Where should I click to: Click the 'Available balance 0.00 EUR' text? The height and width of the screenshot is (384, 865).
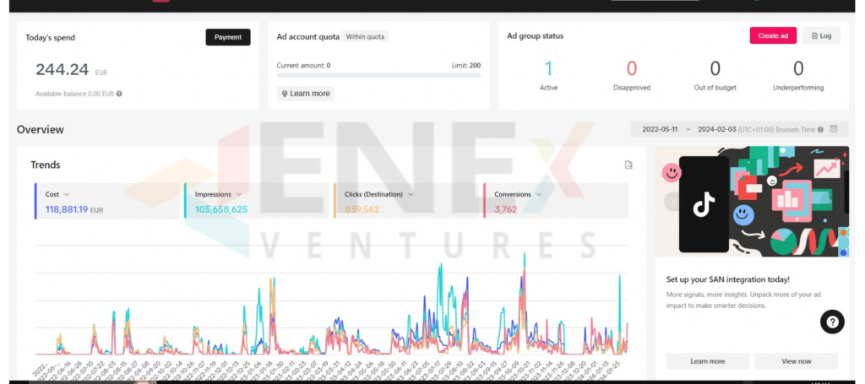(74, 94)
